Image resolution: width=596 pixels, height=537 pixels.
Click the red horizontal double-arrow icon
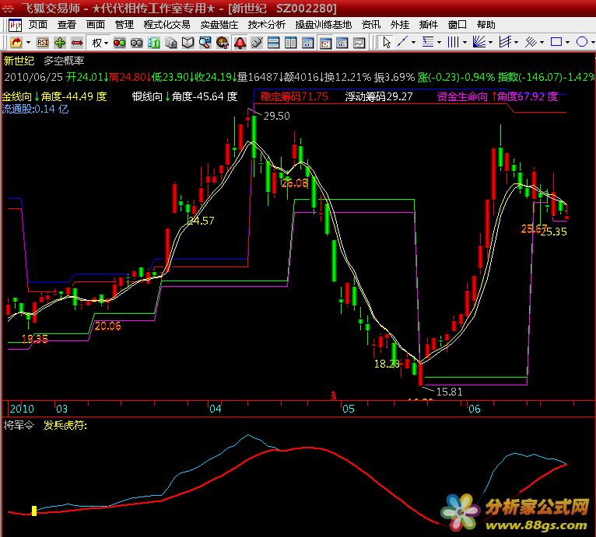[77, 42]
